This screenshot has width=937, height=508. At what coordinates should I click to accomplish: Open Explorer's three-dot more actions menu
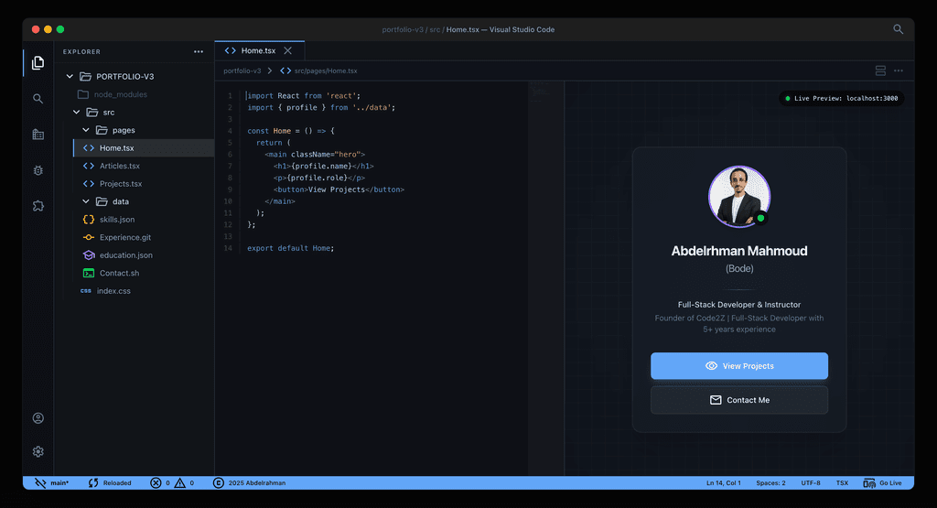[x=199, y=52]
